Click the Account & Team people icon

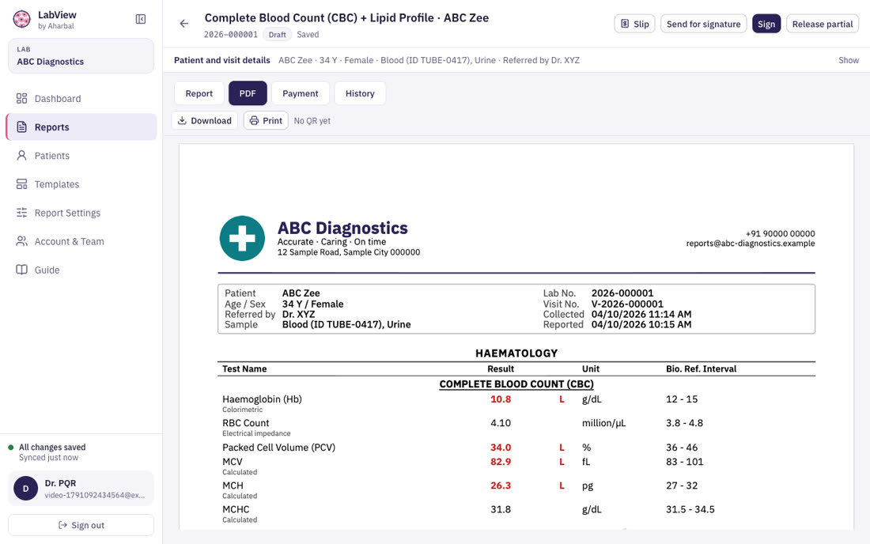[x=21, y=241]
